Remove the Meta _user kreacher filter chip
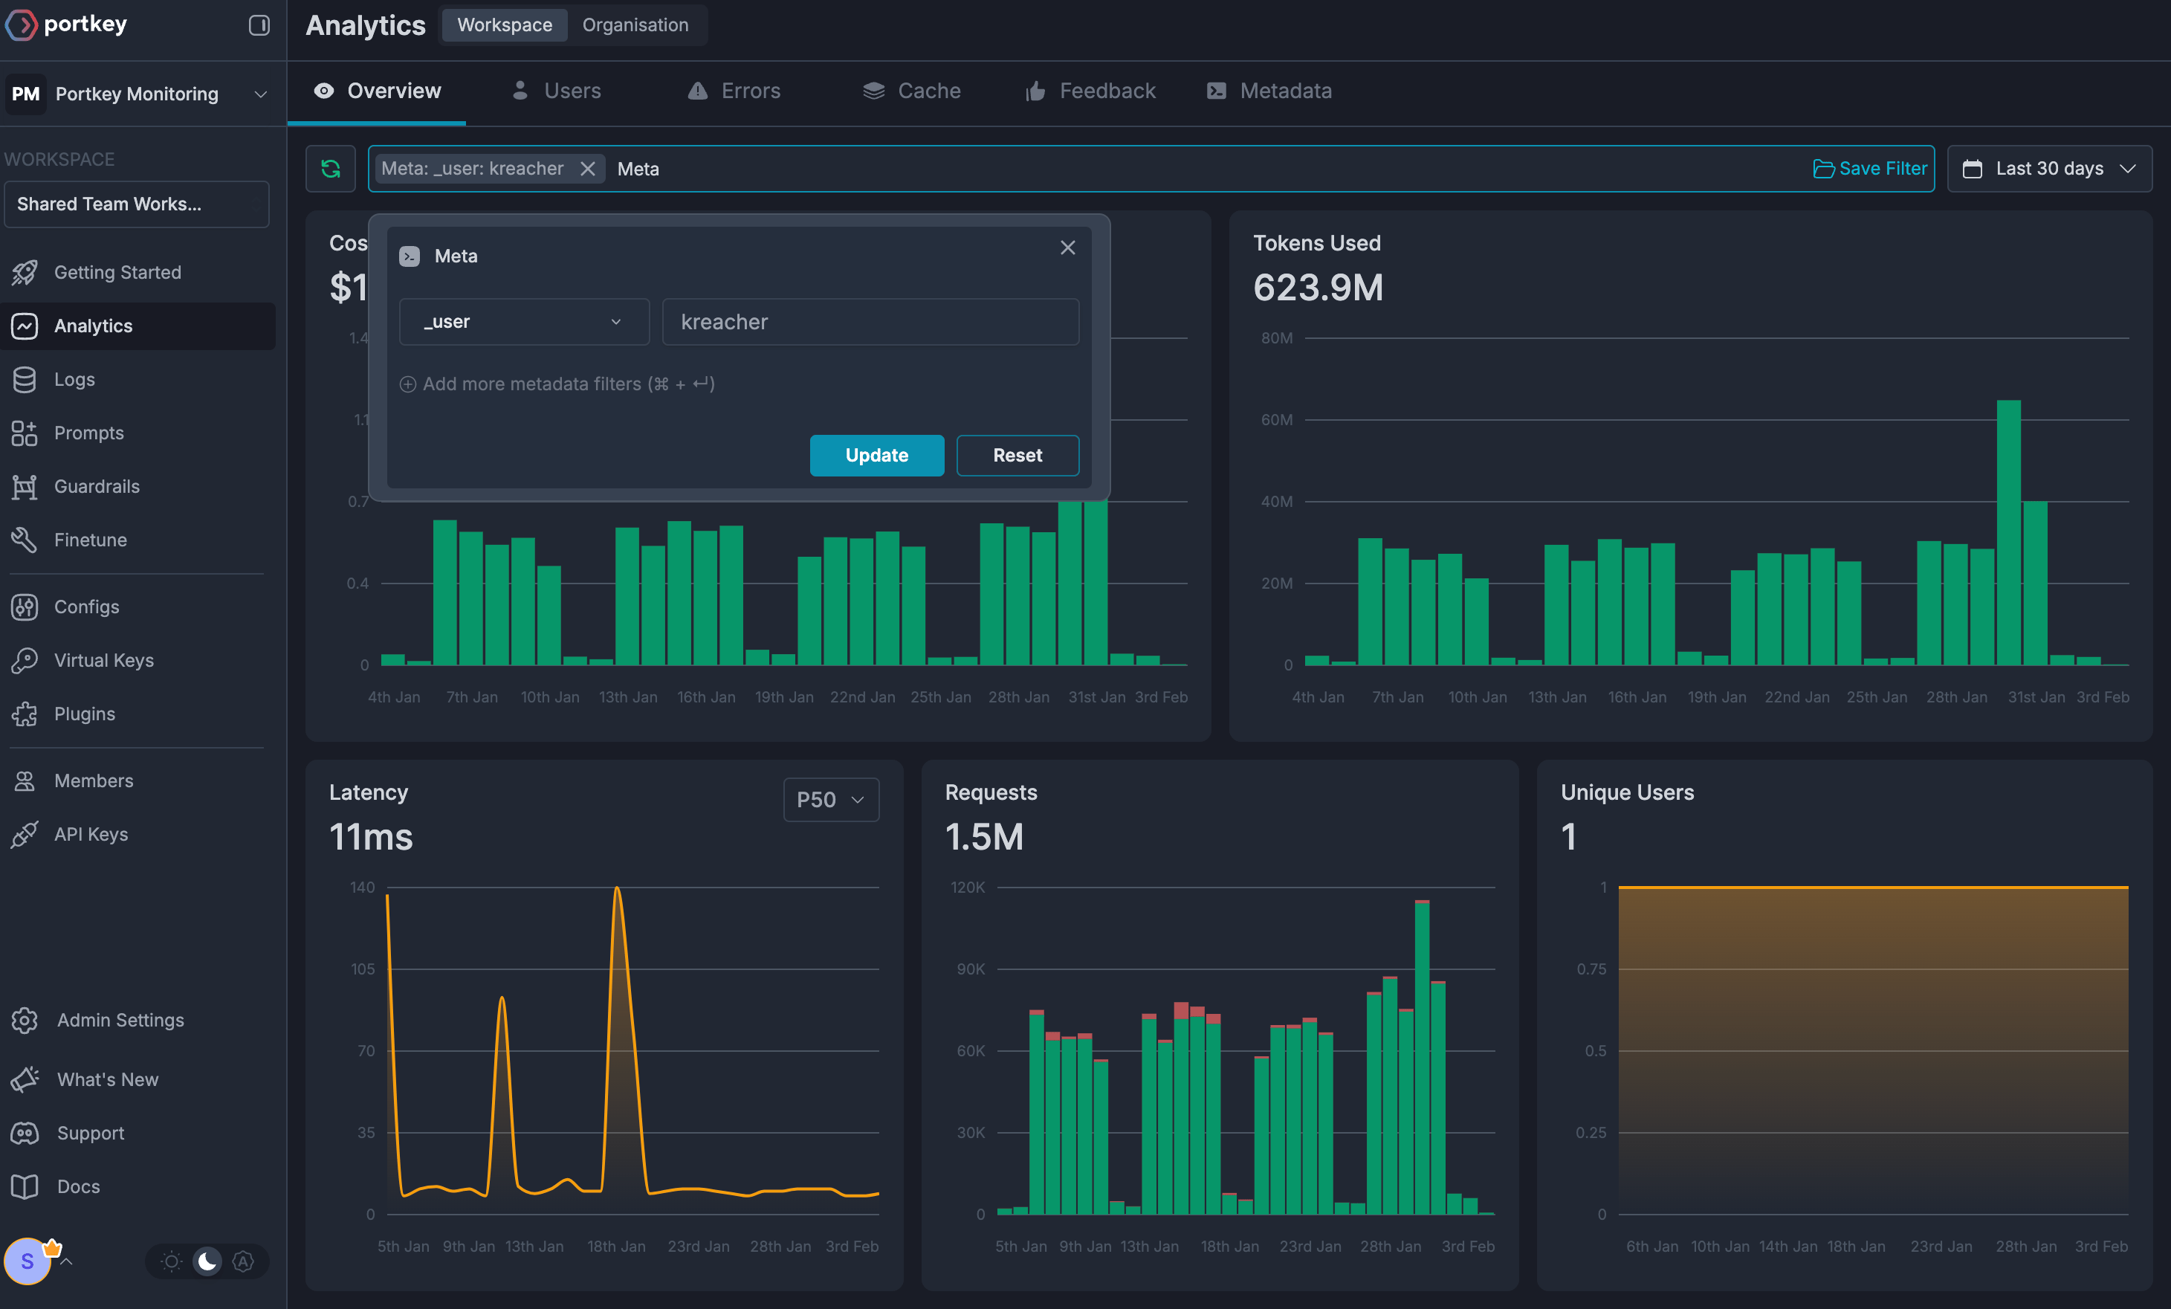Image resolution: width=2171 pixels, height=1309 pixels. click(x=588, y=168)
